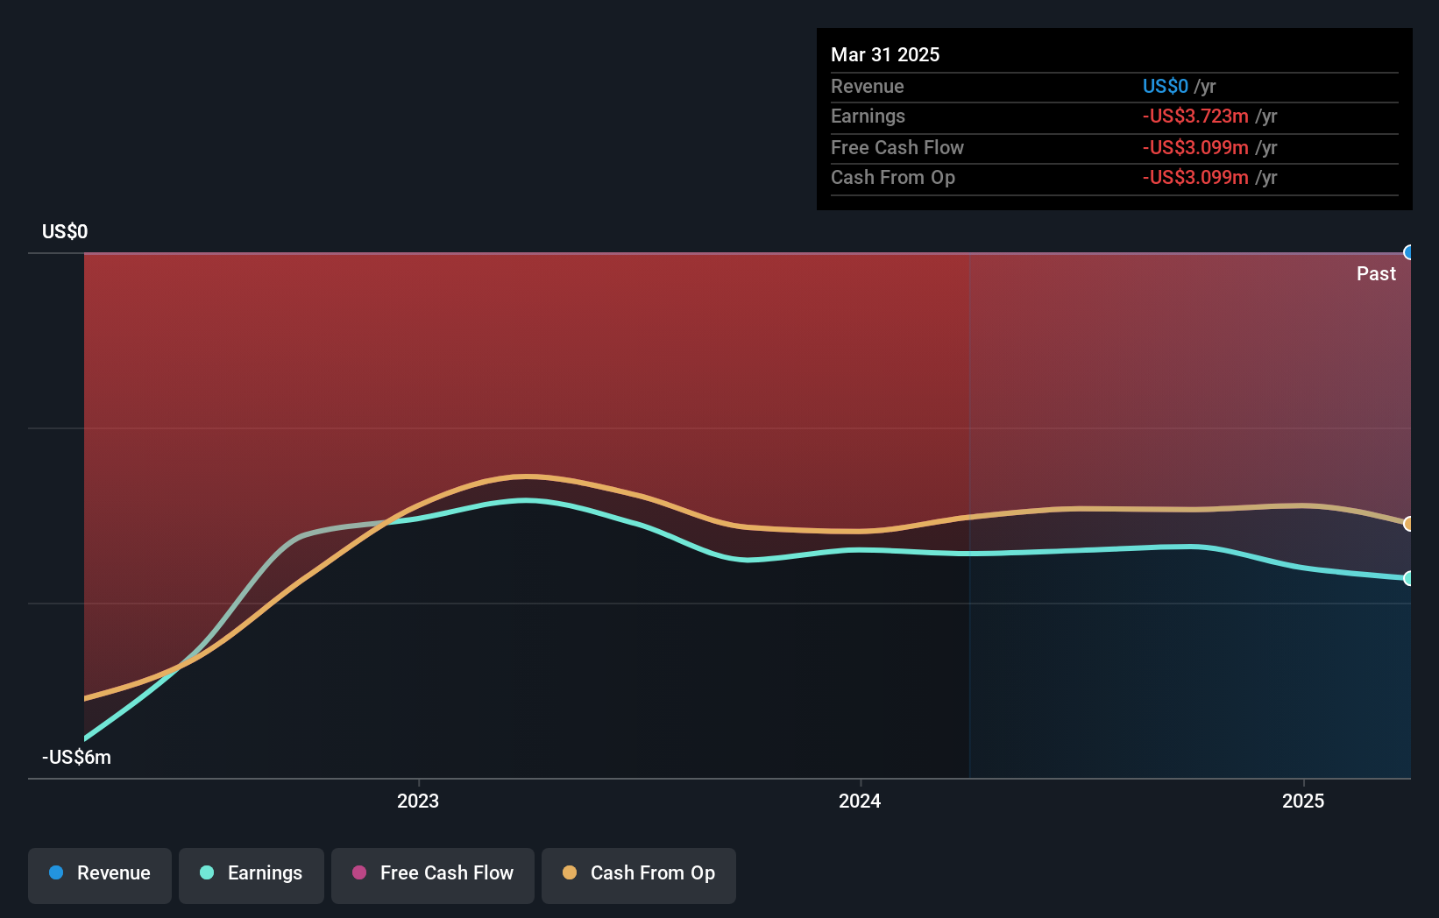Screen dimensions: 1439x918
Task: Click the US$0 y-axis label
Action: (65, 231)
